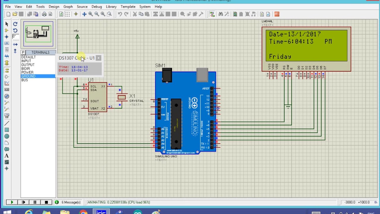Select the generator mode

[x=7, y=96]
